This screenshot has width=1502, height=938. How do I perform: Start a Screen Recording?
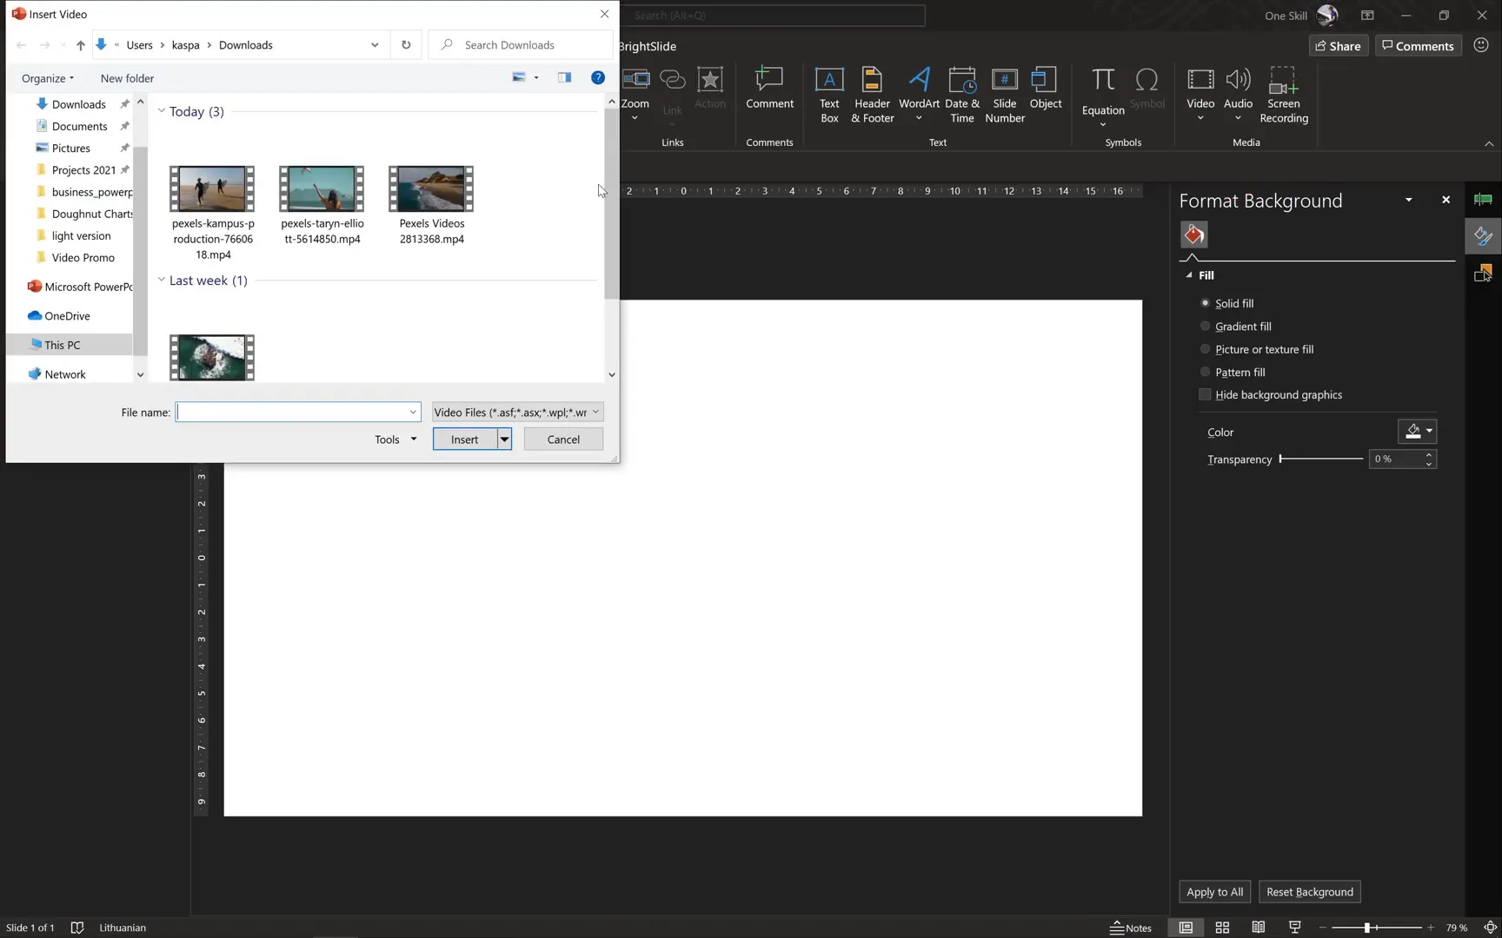(x=1284, y=94)
